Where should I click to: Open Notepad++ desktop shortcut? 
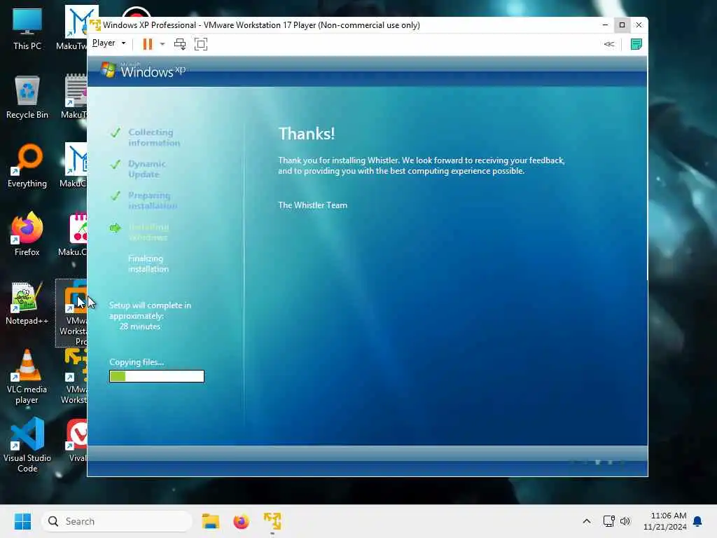pos(27,303)
